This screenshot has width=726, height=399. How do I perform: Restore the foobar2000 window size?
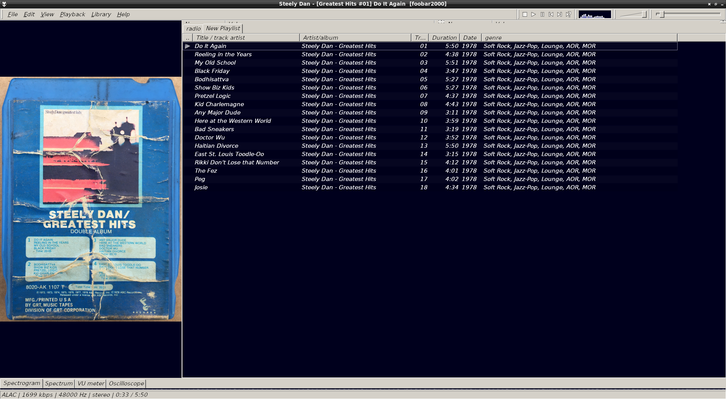tap(716, 4)
